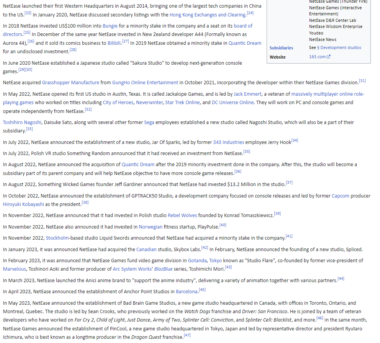380x343 pixels.
Task: Jump to citation reference 39
Action: [277, 213]
